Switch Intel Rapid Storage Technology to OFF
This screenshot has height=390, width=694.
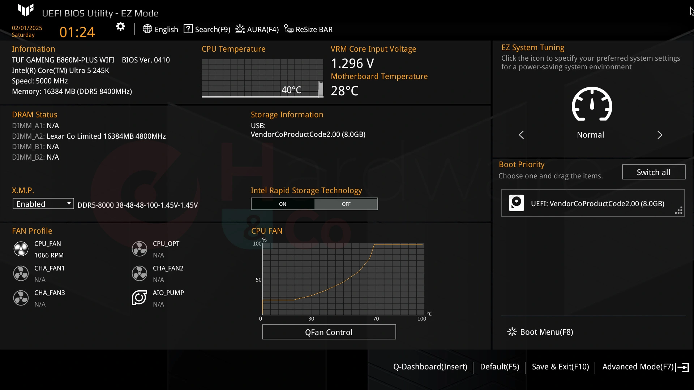coord(346,204)
